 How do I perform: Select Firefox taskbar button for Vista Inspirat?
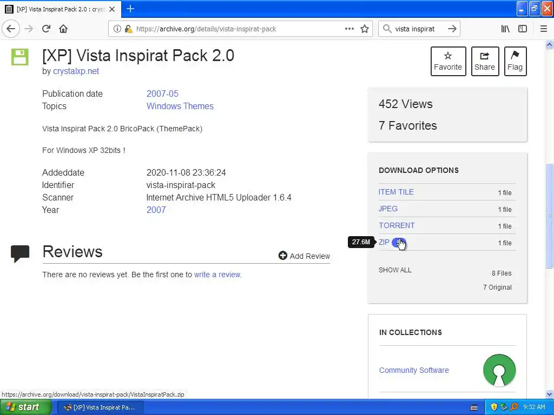[x=100, y=407]
